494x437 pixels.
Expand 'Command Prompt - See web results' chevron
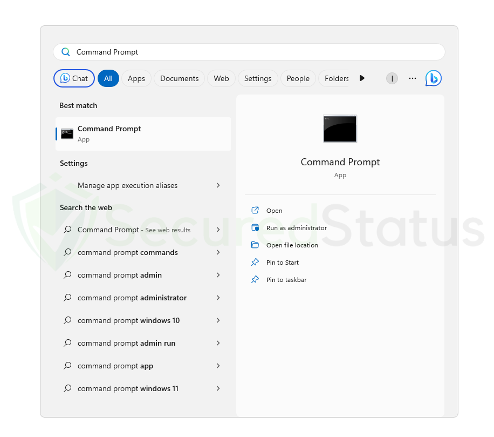[x=218, y=230]
